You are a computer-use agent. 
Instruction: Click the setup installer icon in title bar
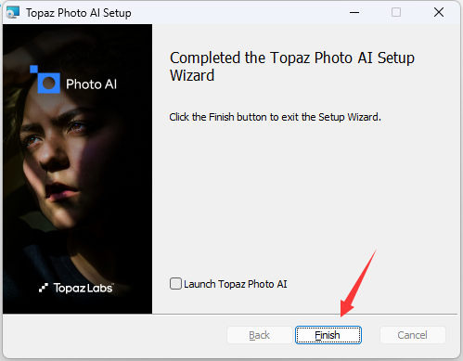pyautogui.click(x=13, y=12)
